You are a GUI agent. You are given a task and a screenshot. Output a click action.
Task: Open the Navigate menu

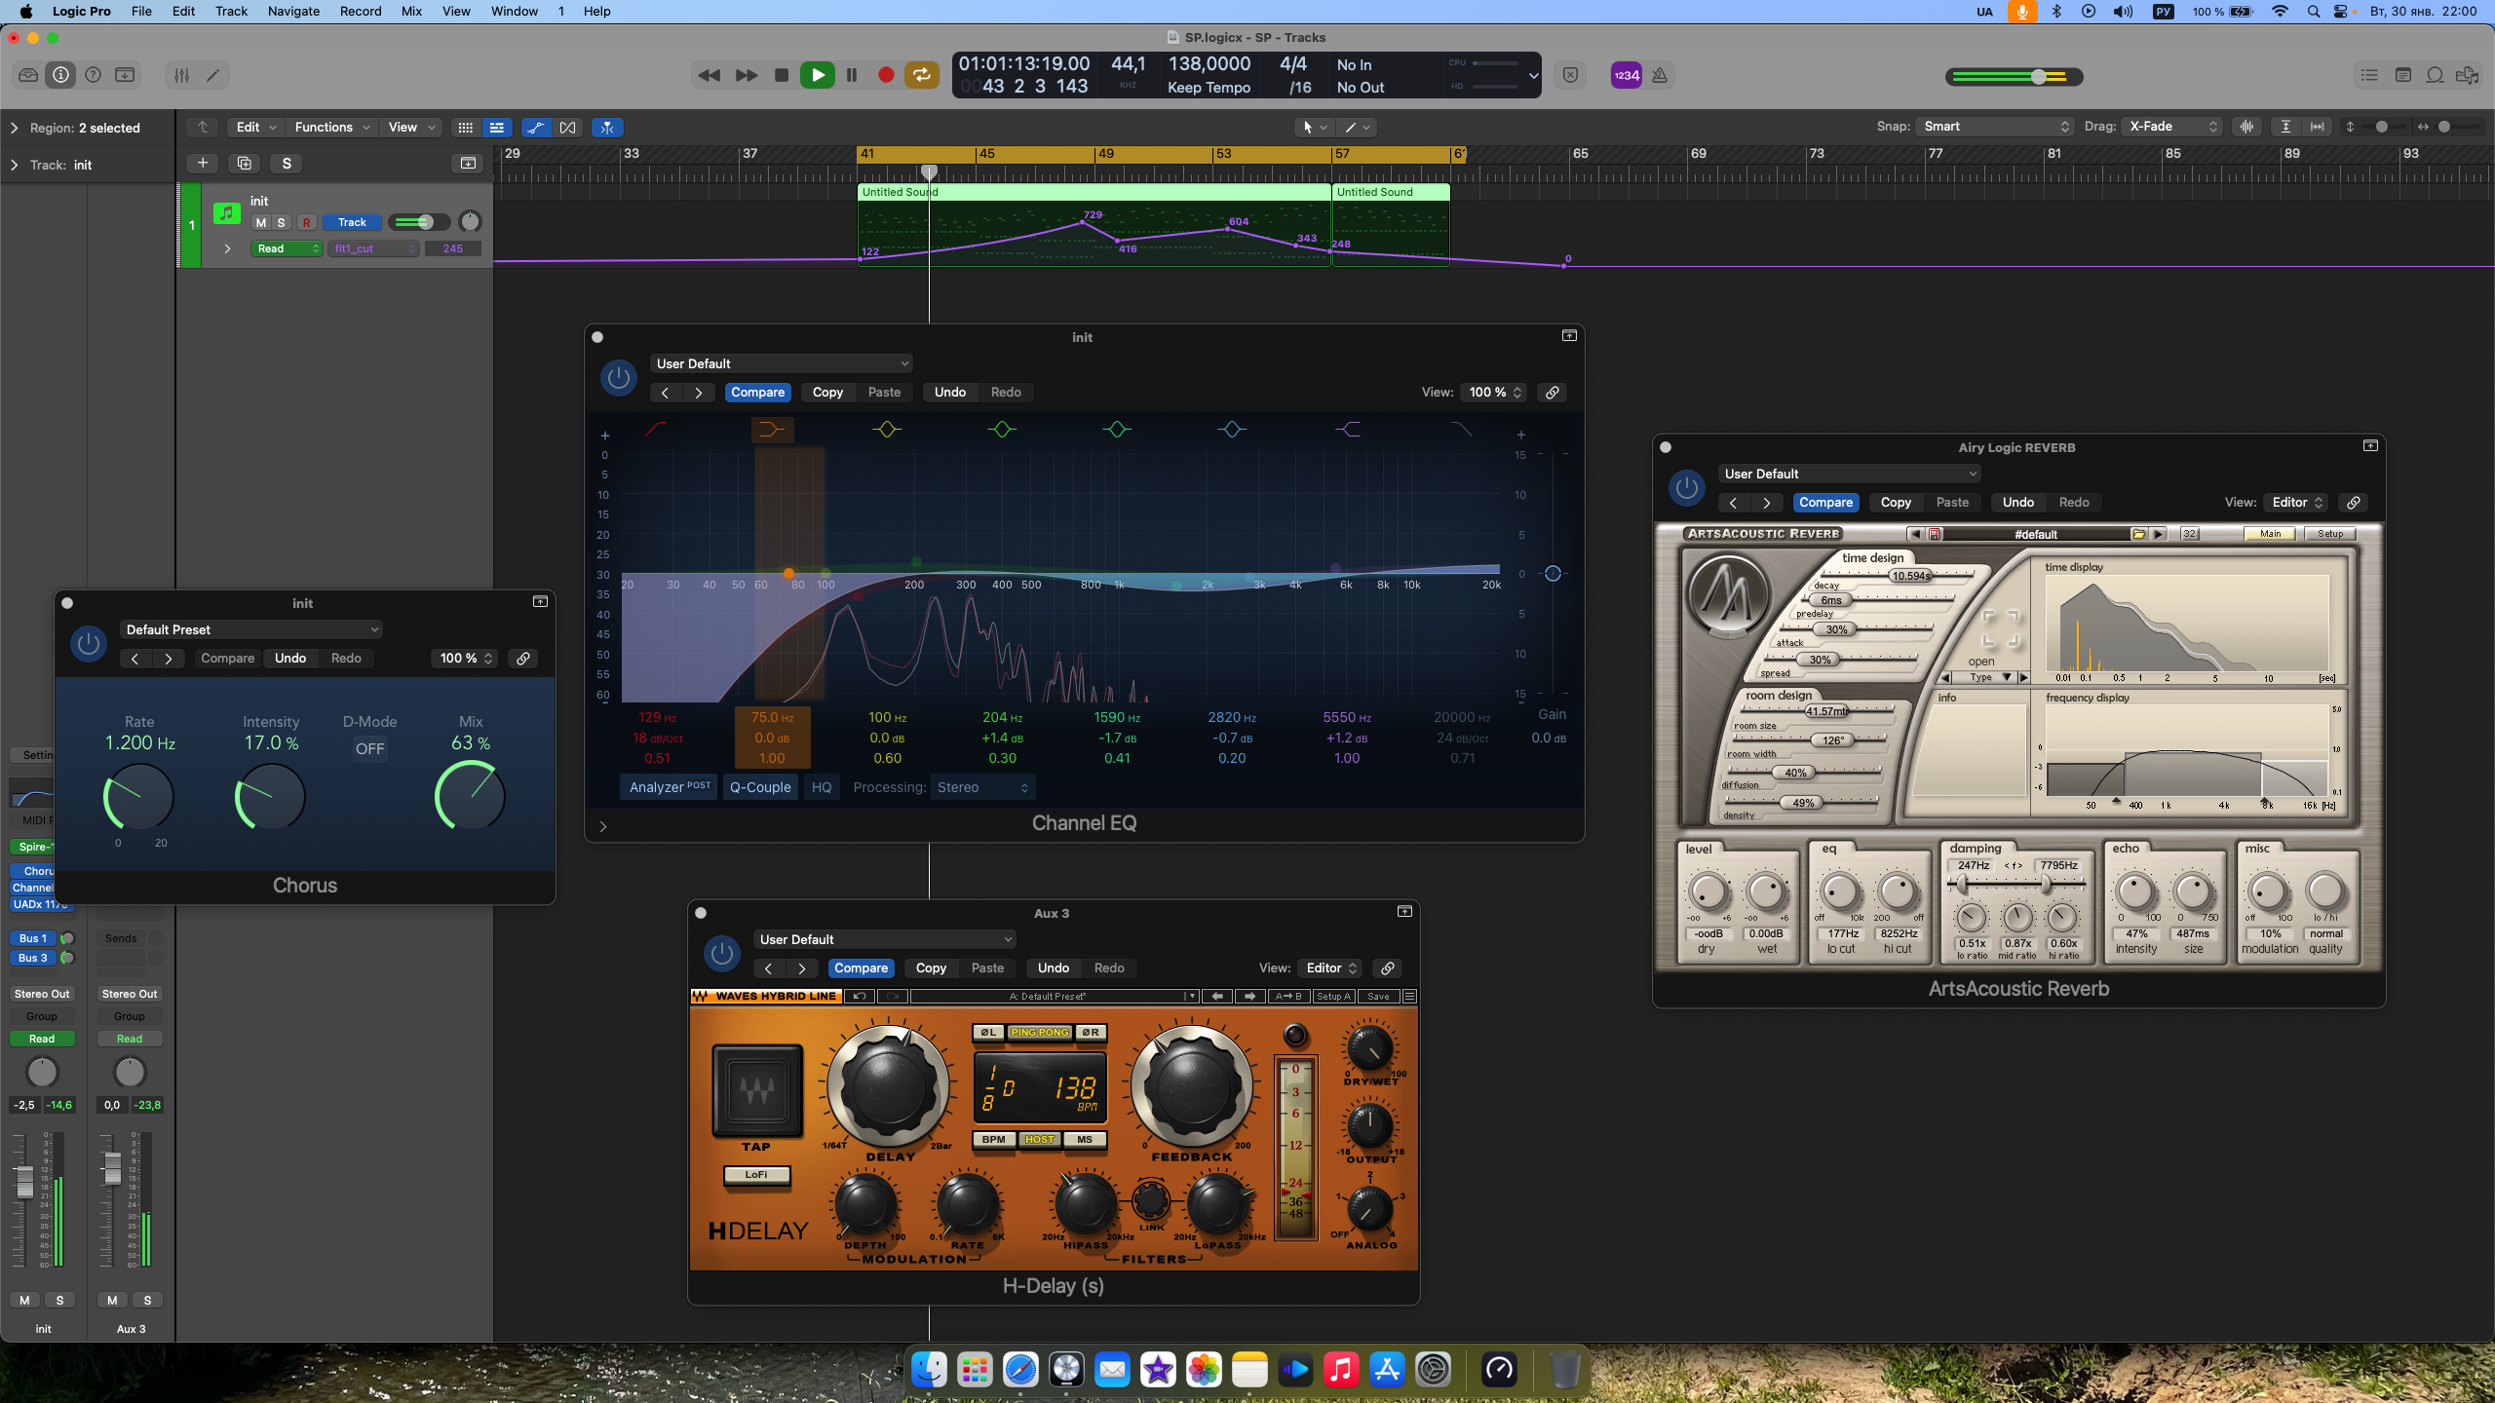[x=293, y=12]
